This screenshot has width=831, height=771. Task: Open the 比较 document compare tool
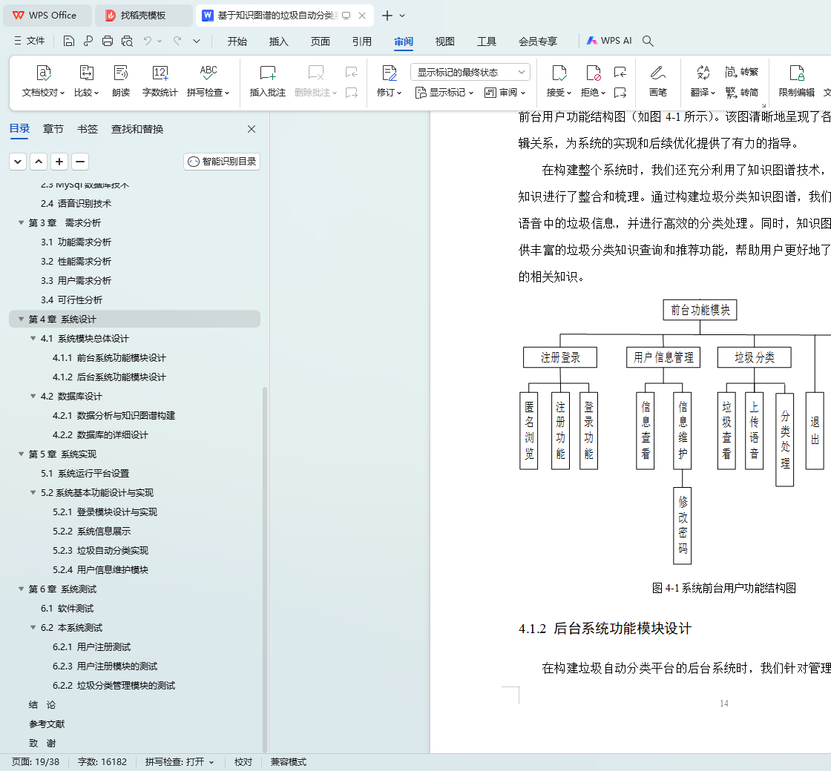point(86,81)
